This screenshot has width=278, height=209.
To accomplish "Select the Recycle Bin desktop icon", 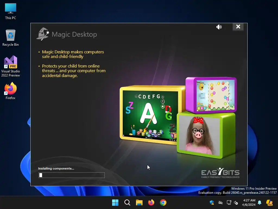I will click(11, 38).
